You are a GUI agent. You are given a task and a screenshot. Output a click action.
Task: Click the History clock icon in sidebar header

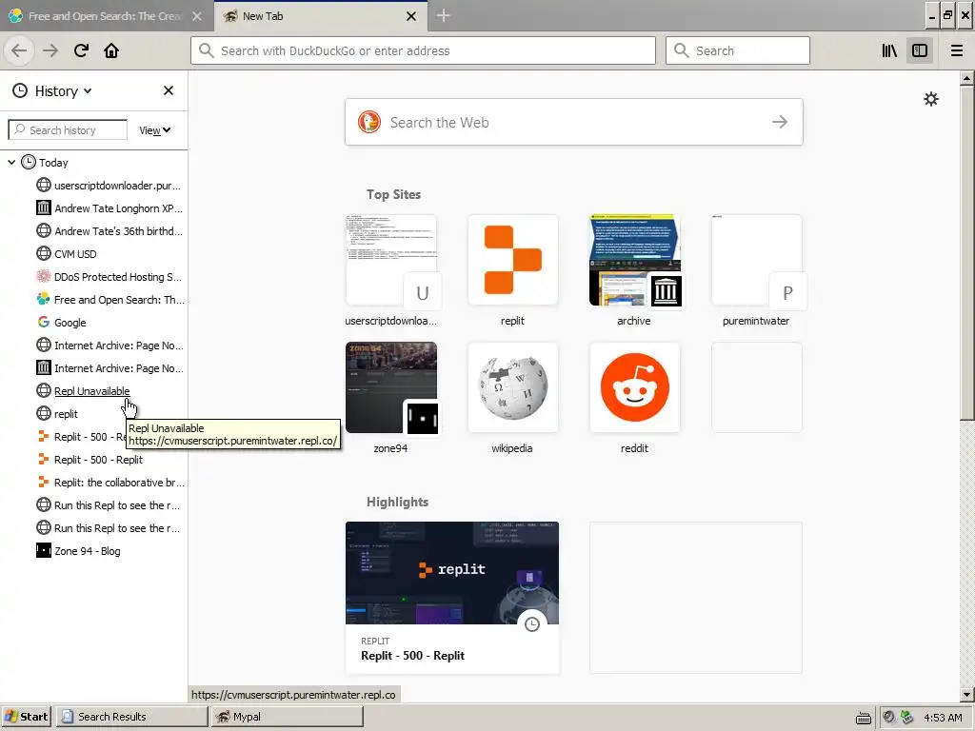pos(20,90)
